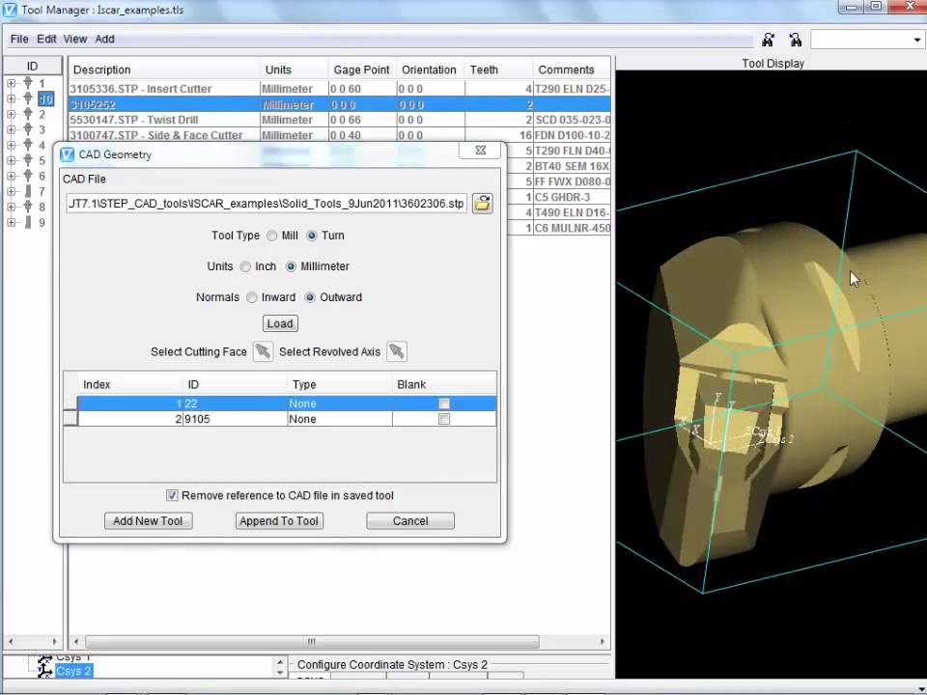Click the horizontal scrollbar thumb of tool table

312,641
